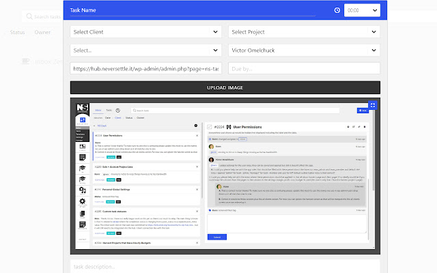Open the Victor Omelchuck assignee dropdown
This screenshot has height=273, width=437.
(304, 50)
